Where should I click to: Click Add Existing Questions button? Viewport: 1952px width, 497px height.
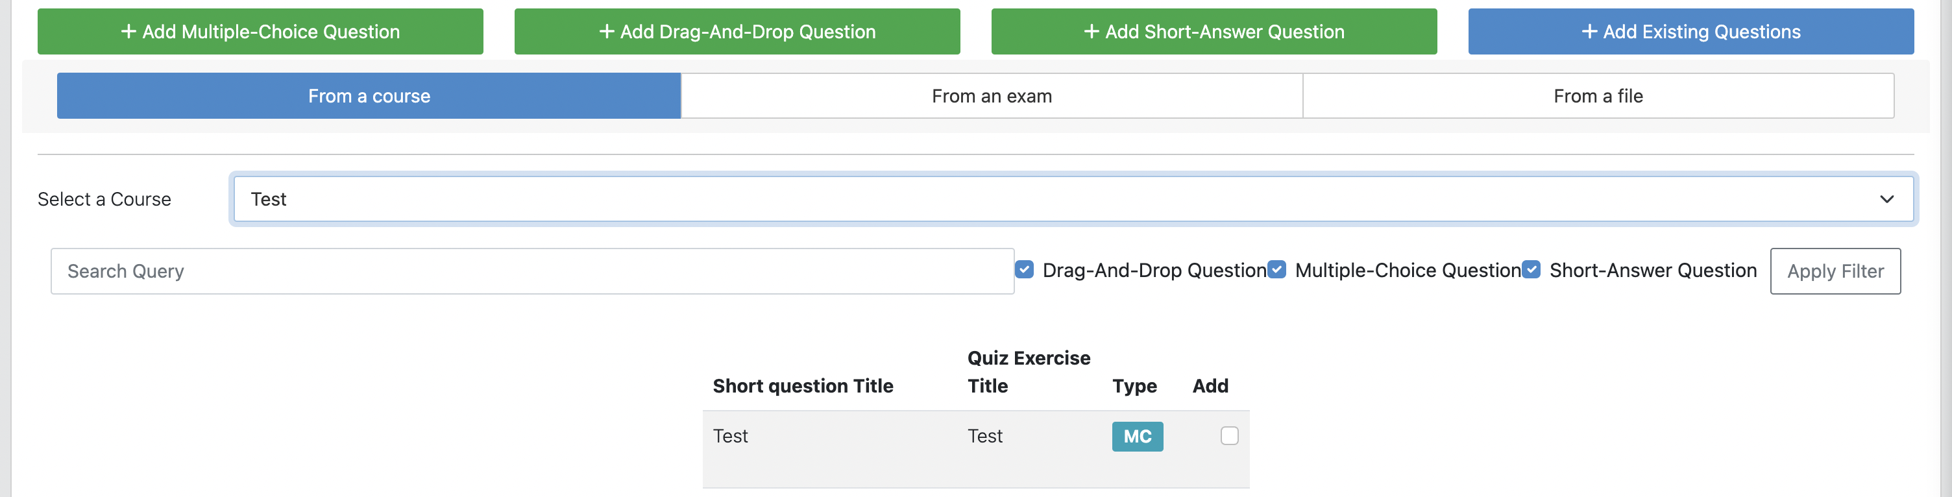(1690, 31)
